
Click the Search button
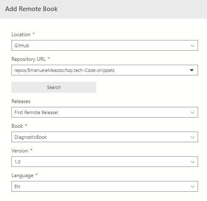(x=54, y=87)
